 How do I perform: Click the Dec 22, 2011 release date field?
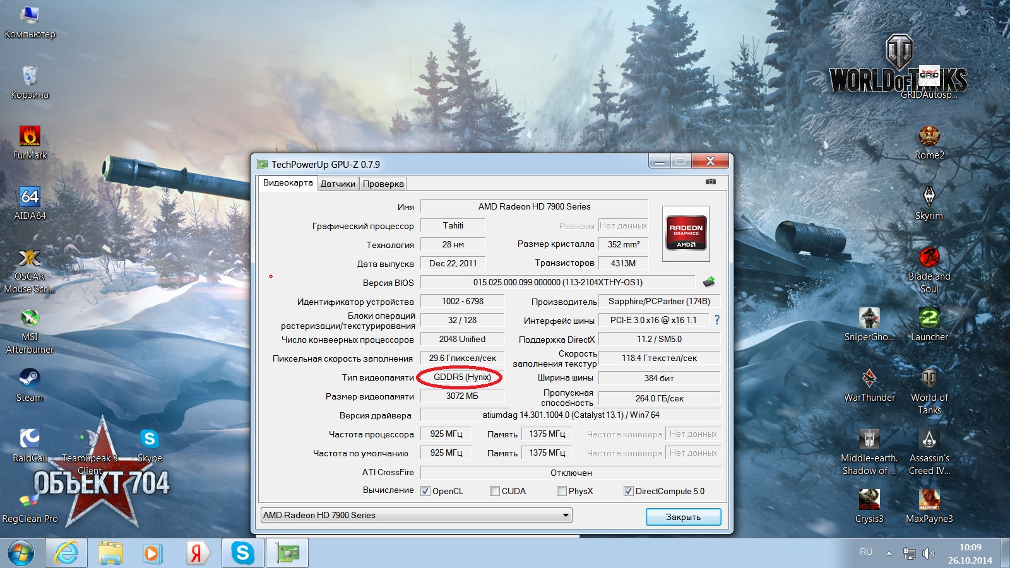click(453, 263)
